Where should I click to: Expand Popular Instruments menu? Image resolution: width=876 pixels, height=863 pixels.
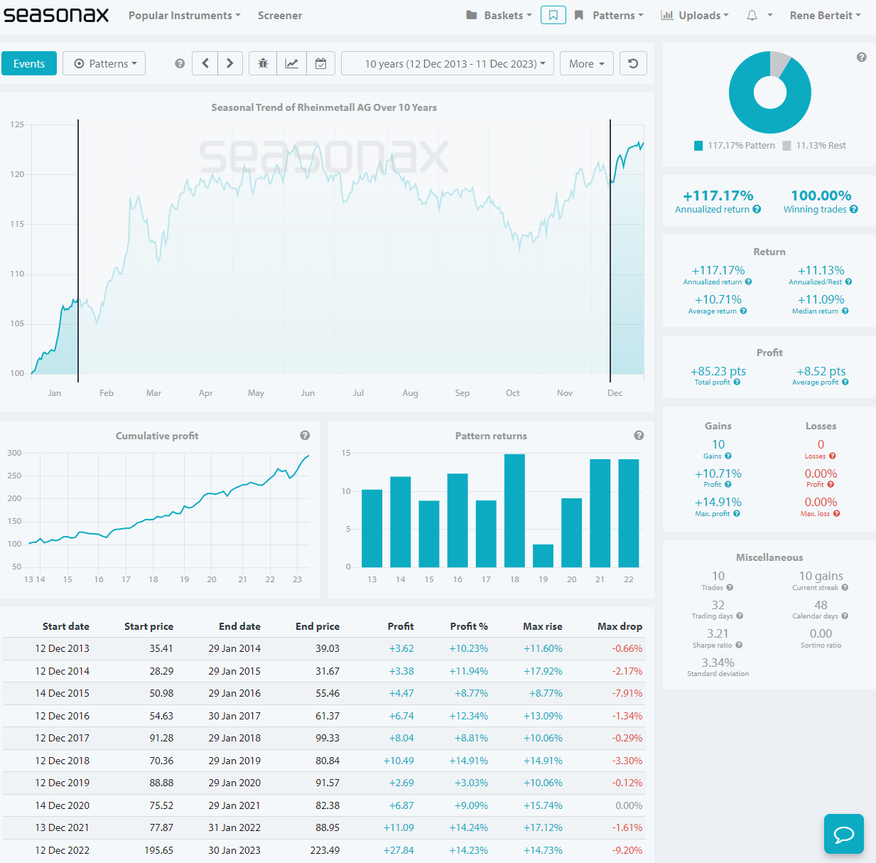tap(185, 15)
